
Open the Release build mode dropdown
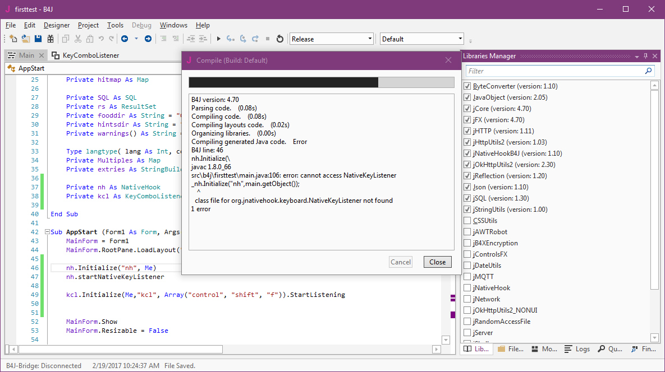tap(369, 39)
